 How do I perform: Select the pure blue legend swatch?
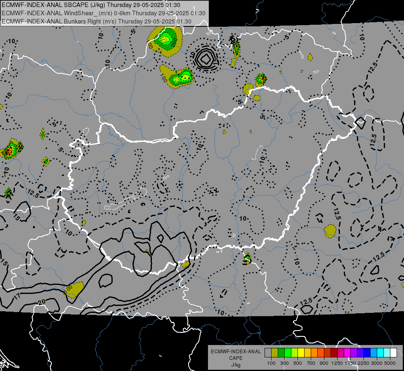[x=367, y=352]
